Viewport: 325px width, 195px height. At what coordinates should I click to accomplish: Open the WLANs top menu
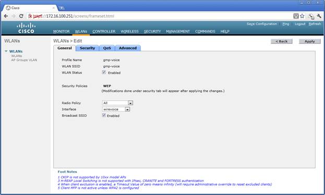tap(81, 31)
